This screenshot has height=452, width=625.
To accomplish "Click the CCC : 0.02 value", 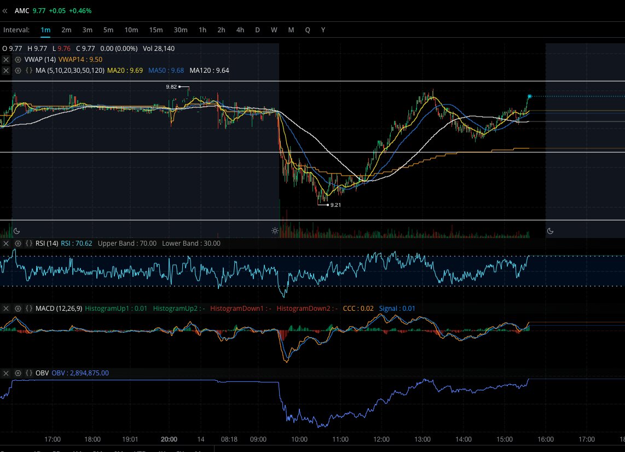I will [358, 309].
